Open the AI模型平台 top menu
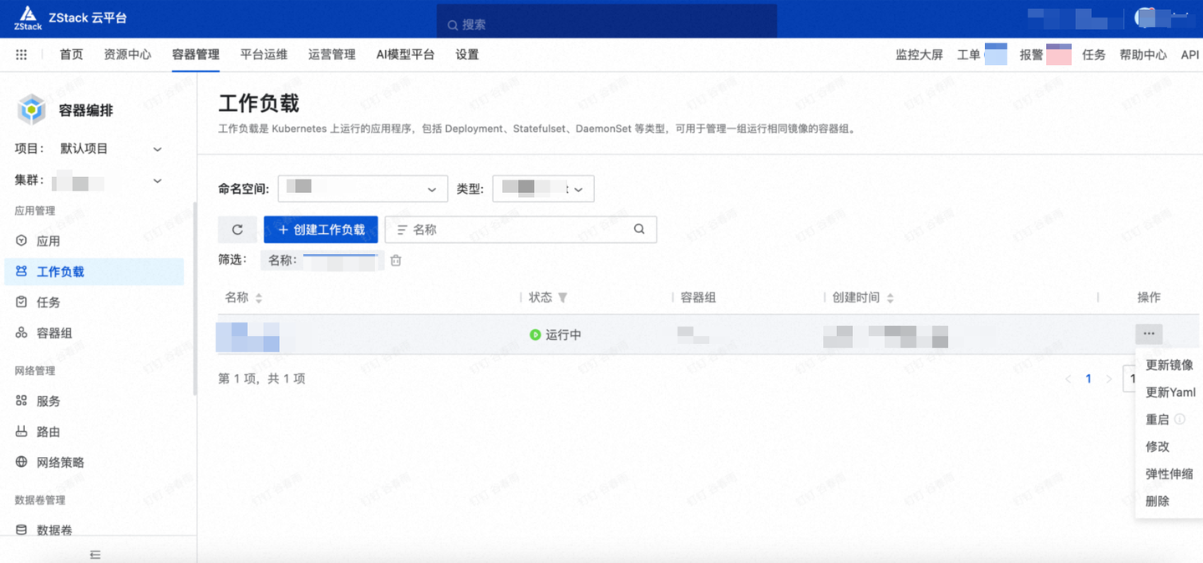1203x563 pixels. click(405, 54)
